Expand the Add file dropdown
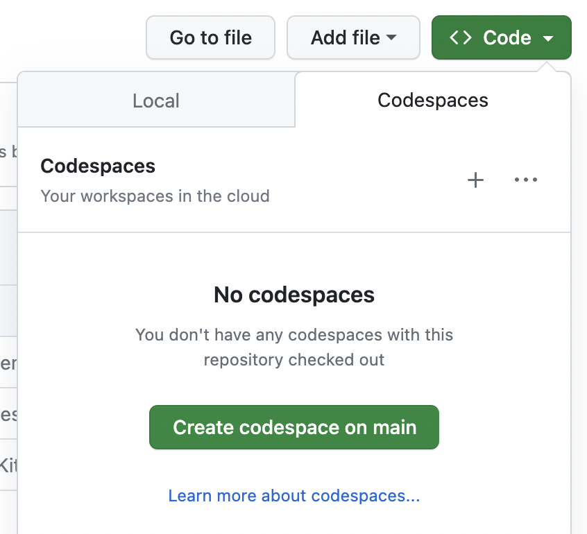Viewport: 587px width, 534px height. (x=353, y=37)
